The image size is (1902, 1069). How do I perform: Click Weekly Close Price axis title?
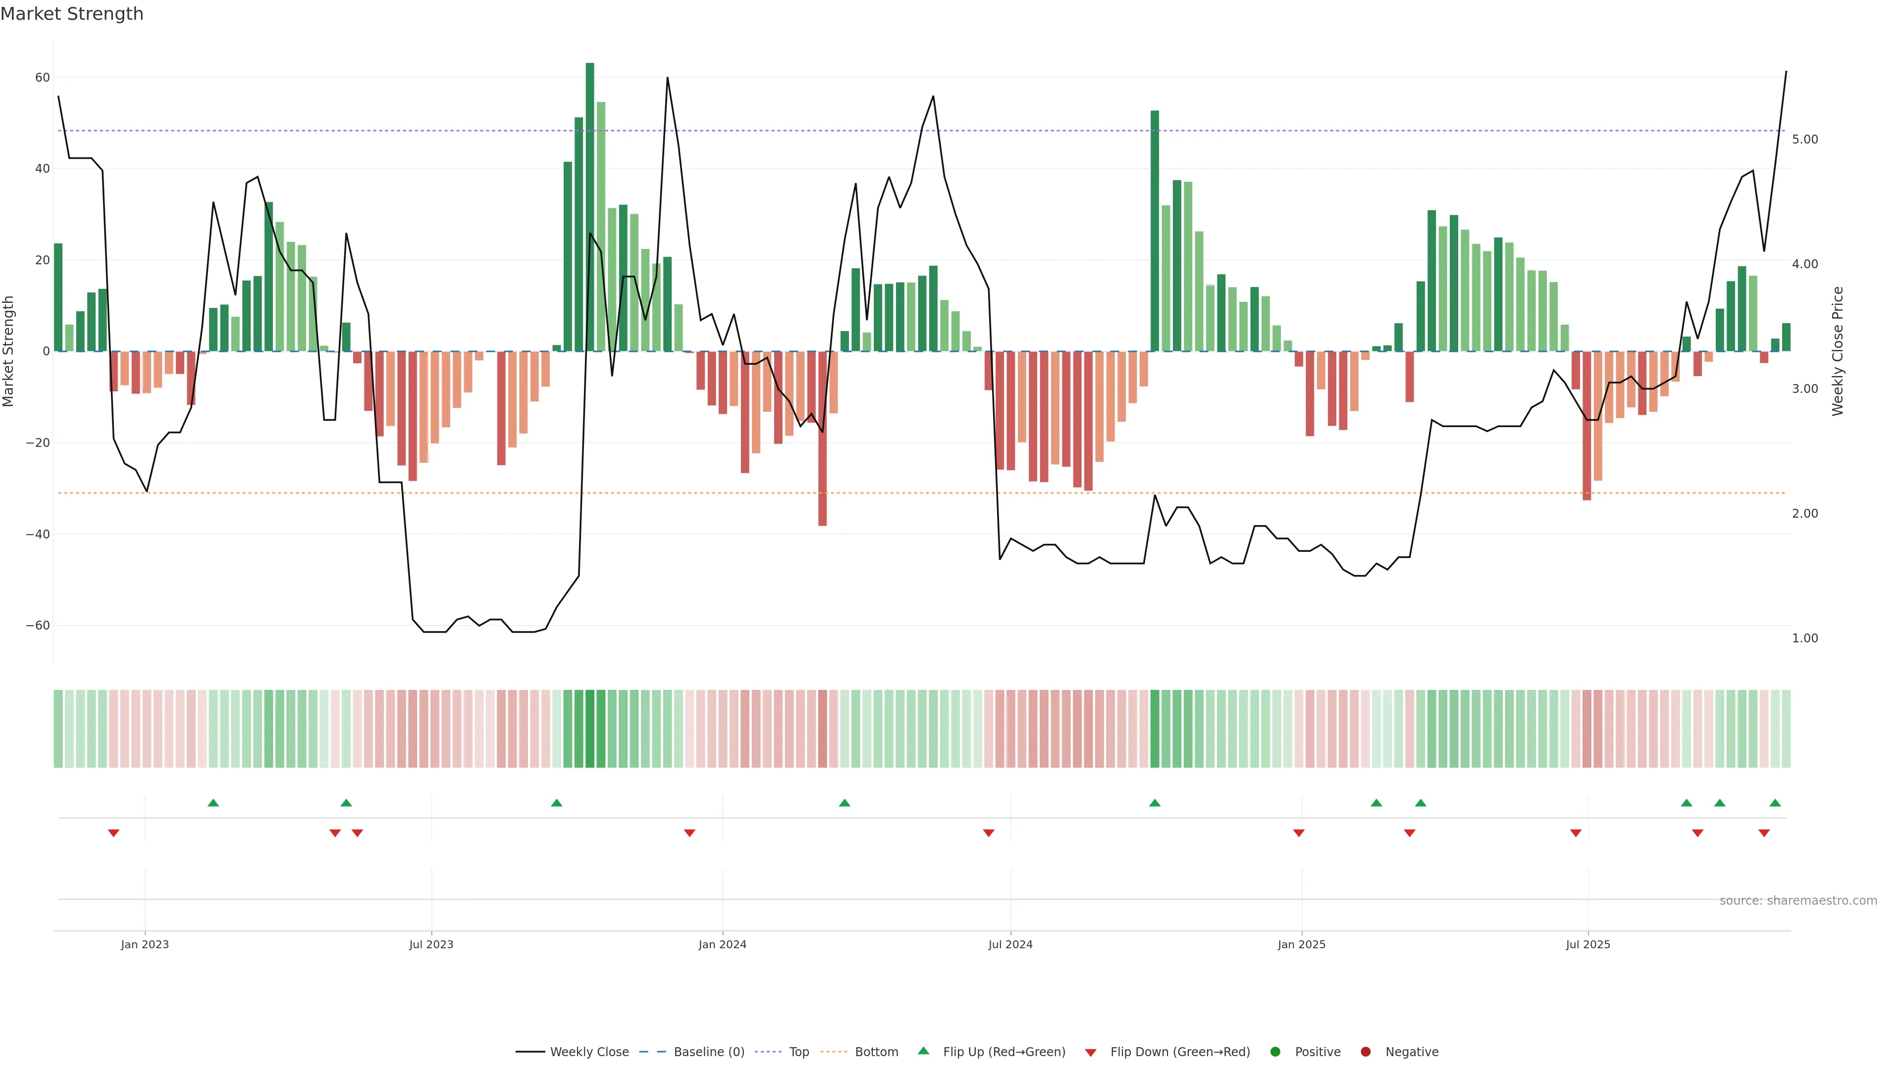click(1838, 351)
